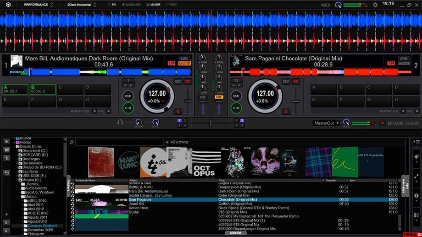
Task: Collapse the Musica (G:) tree node
Action: [x=17, y=180]
